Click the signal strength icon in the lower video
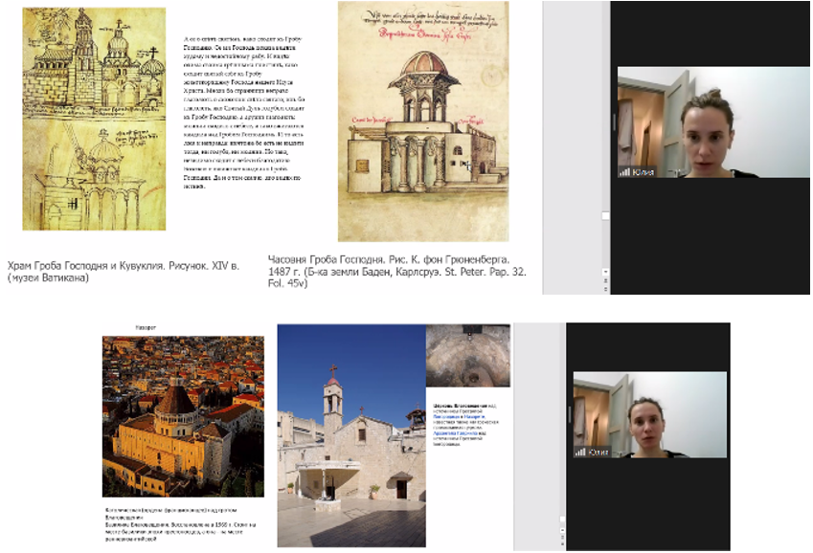Image resolution: width=813 pixels, height=553 pixels. [580, 452]
